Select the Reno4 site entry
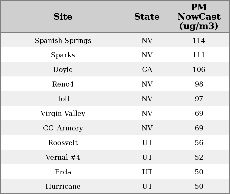 [63, 84]
